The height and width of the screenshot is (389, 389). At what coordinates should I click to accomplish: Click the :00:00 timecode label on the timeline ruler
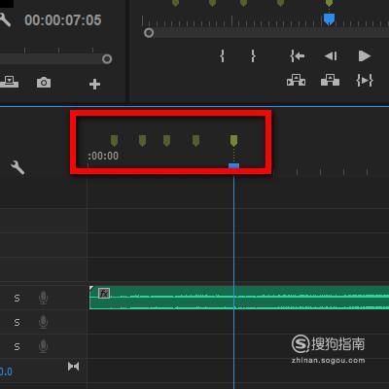click(103, 156)
